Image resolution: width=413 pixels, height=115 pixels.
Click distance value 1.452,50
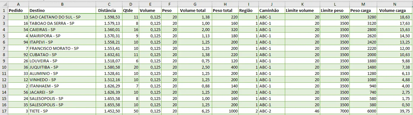click(109, 111)
